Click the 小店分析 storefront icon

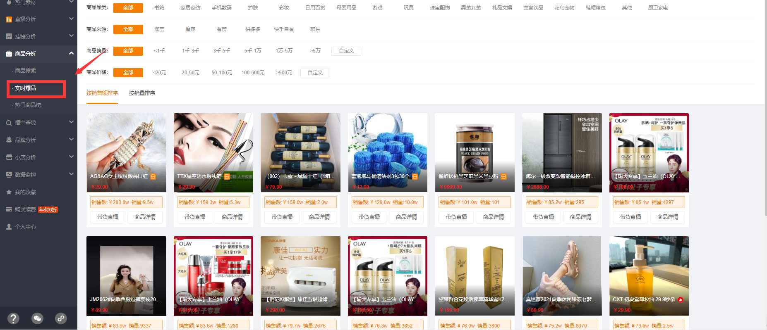tap(9, 157)
